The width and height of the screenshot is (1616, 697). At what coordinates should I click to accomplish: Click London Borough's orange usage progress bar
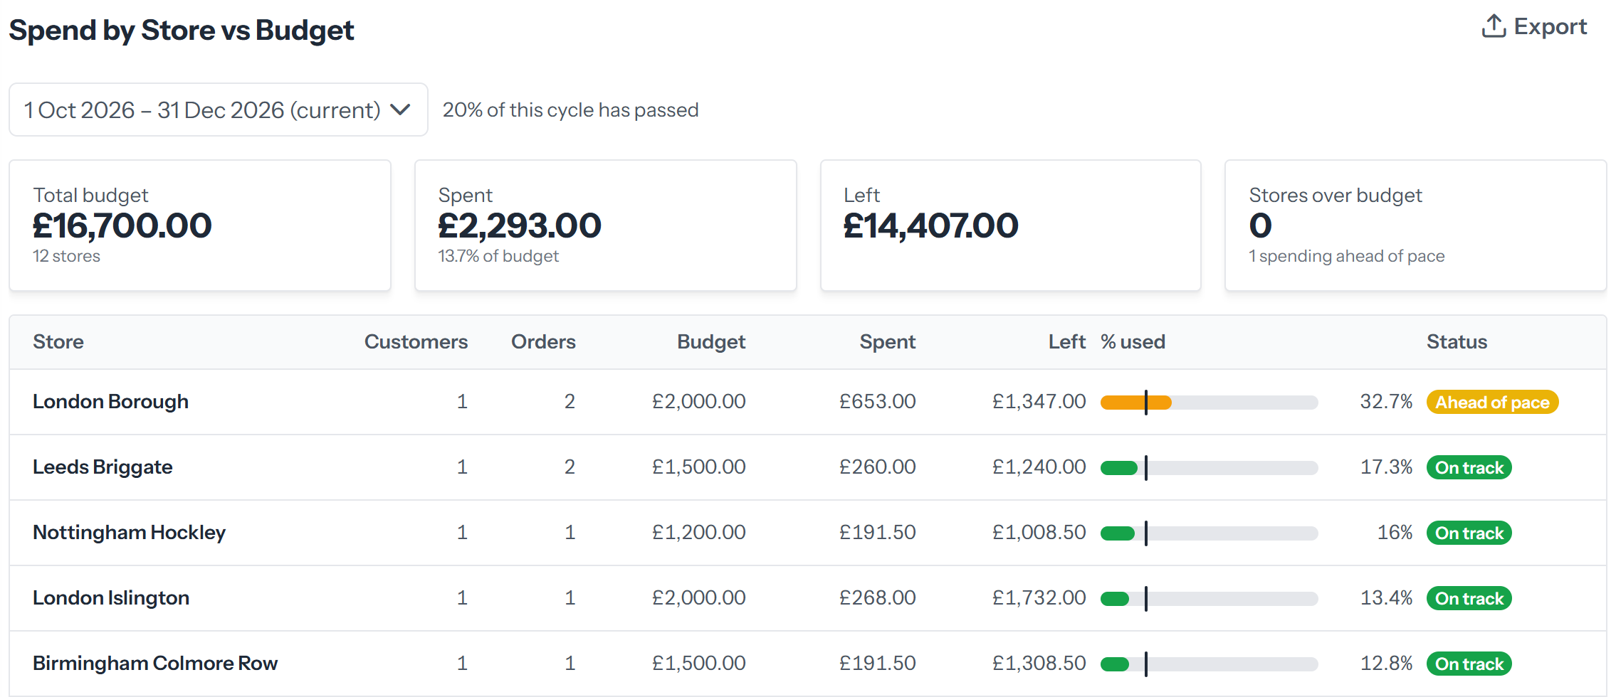(1209, 403)
